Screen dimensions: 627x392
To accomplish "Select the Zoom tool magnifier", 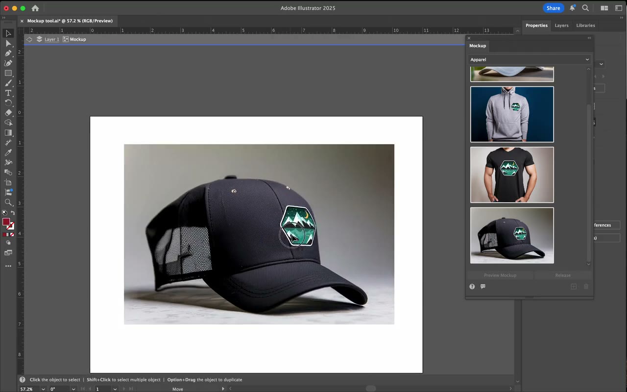I will 8,202.
